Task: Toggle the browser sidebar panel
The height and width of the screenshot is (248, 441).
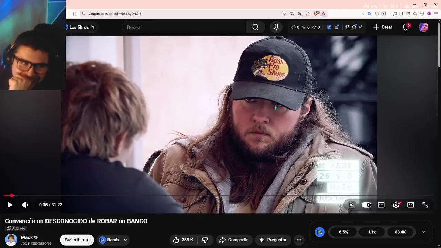Action: tap(401, 14)
